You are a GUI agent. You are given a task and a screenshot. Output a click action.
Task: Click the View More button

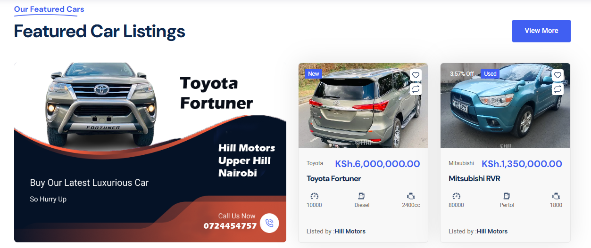[x=541, y=31]
